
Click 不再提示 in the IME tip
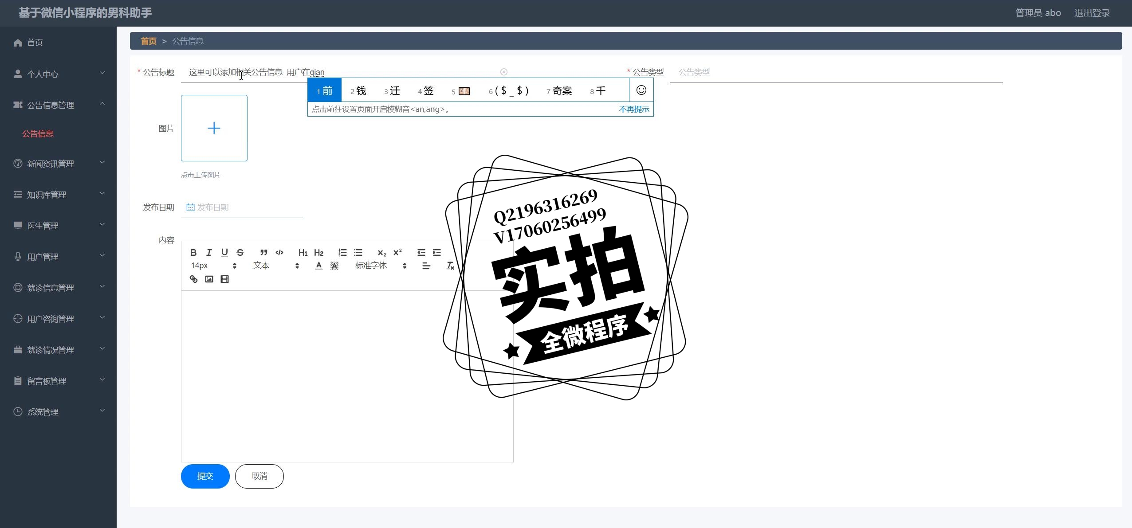click(x=634, y=109)
